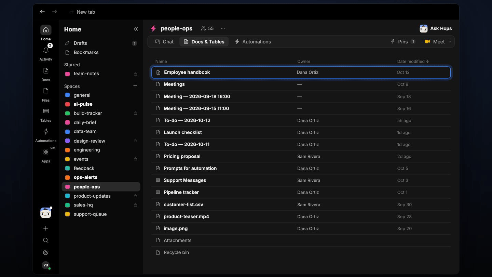Switch to the Chat tab
Screen dimensions: 492x277
164,42
